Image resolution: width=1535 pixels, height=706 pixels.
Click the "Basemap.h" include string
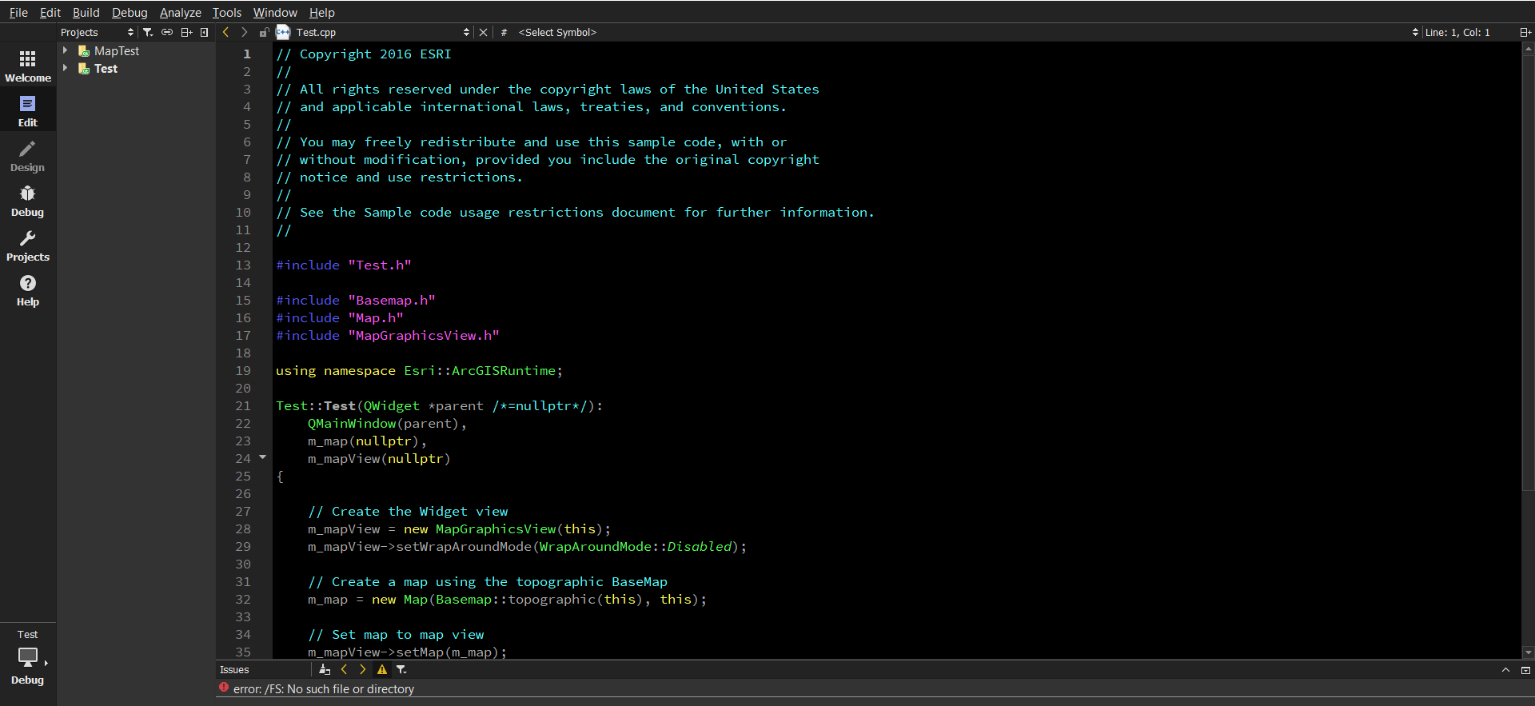[392, 300]
